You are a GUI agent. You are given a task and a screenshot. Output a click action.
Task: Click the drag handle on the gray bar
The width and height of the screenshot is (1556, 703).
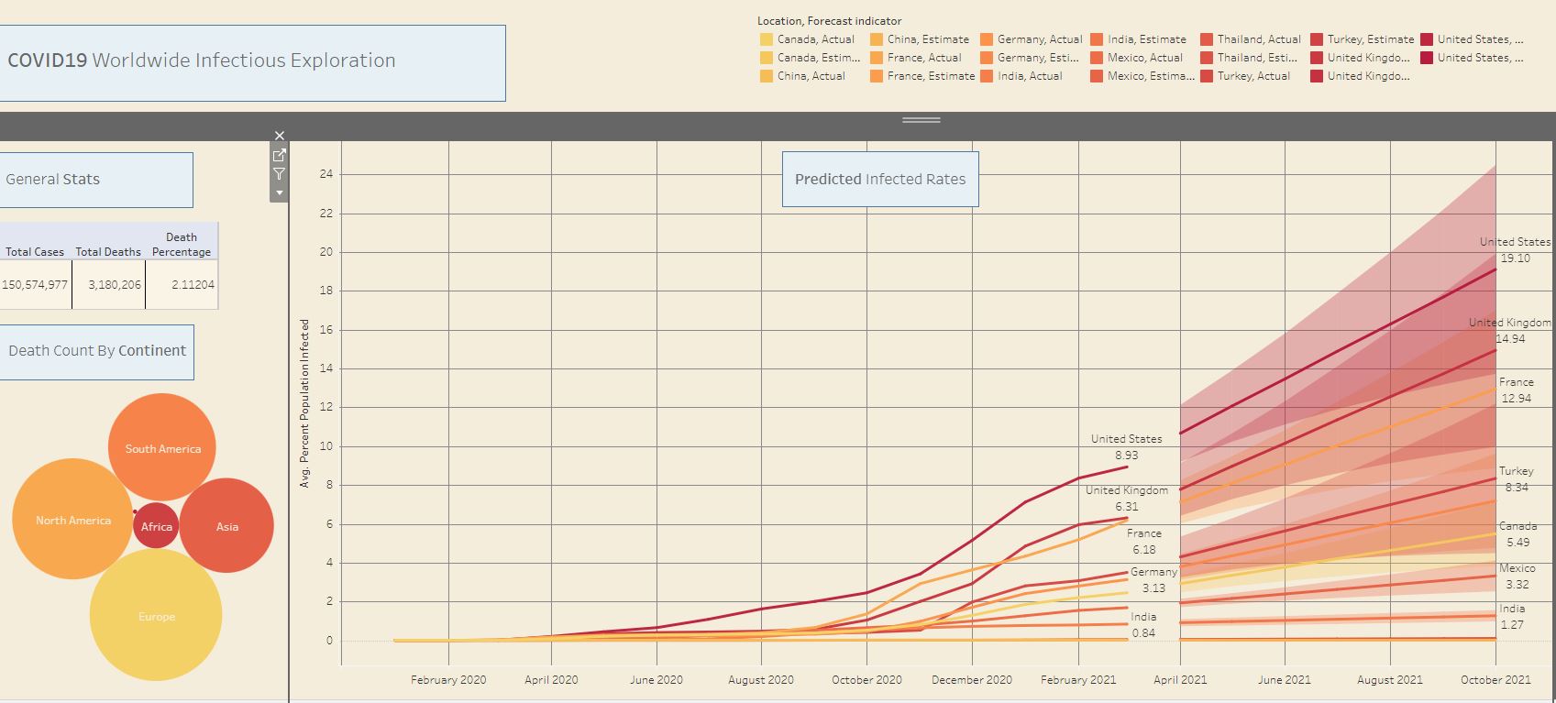pyautogui.click(x=921, y=120)
